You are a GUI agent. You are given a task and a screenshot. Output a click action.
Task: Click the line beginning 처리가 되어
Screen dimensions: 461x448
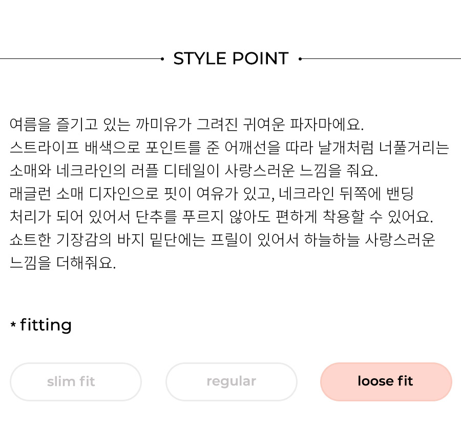click(x=221, y=216)
